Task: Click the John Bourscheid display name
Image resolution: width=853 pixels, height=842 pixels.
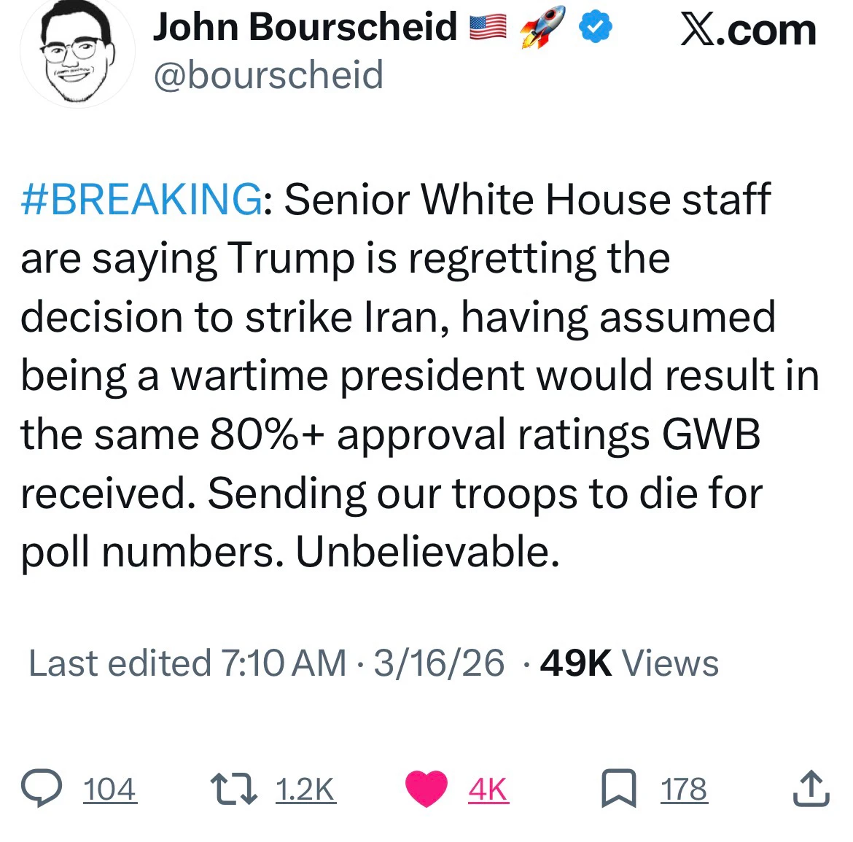Action: click(x=305, y=28)
